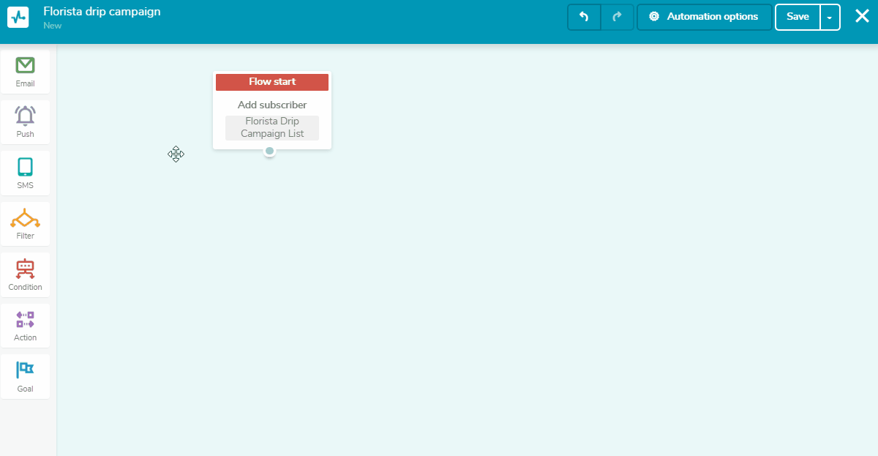Open Automation options
878x456 pixels.
coord(704,17)
